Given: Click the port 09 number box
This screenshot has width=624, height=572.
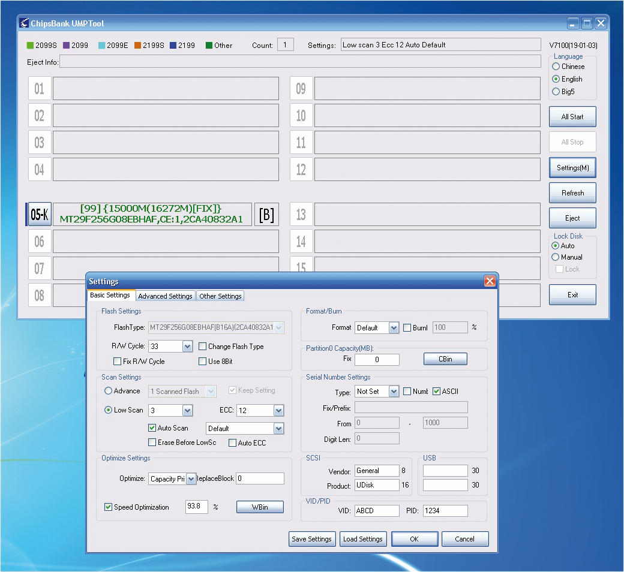Looking at the screenshot, I should (x=301, y=88).
